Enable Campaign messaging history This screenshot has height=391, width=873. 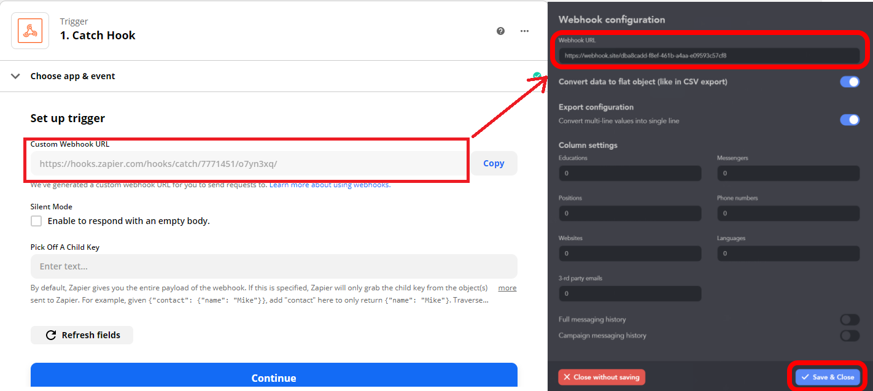[850, 335]
